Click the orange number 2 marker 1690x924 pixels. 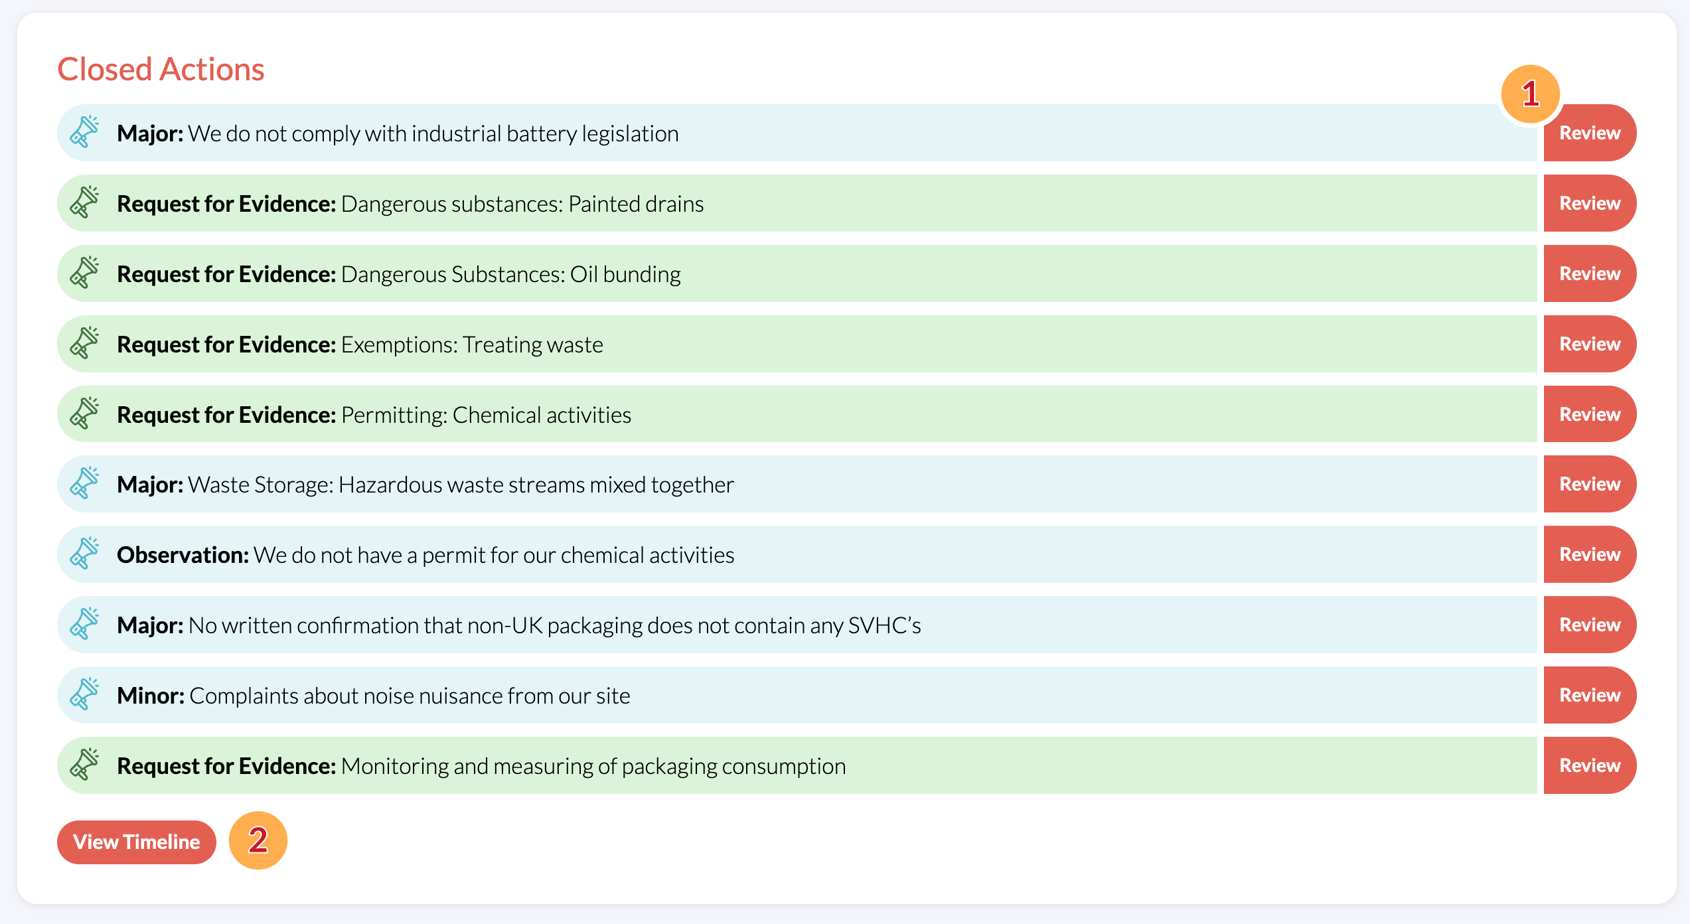tap(258, 840)
